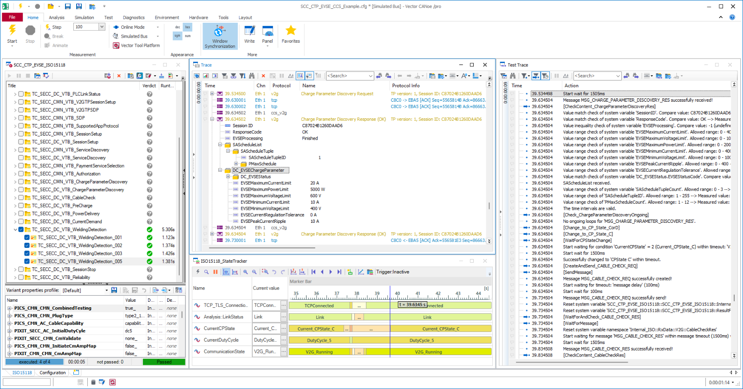Check TC_SECC_DC_VTB_Reliability checkbox
743x389 pixels.
coord(21,277)
